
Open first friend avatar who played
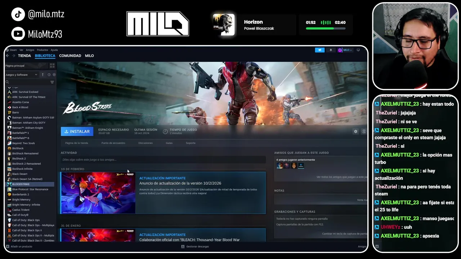[x=279, y=165]
